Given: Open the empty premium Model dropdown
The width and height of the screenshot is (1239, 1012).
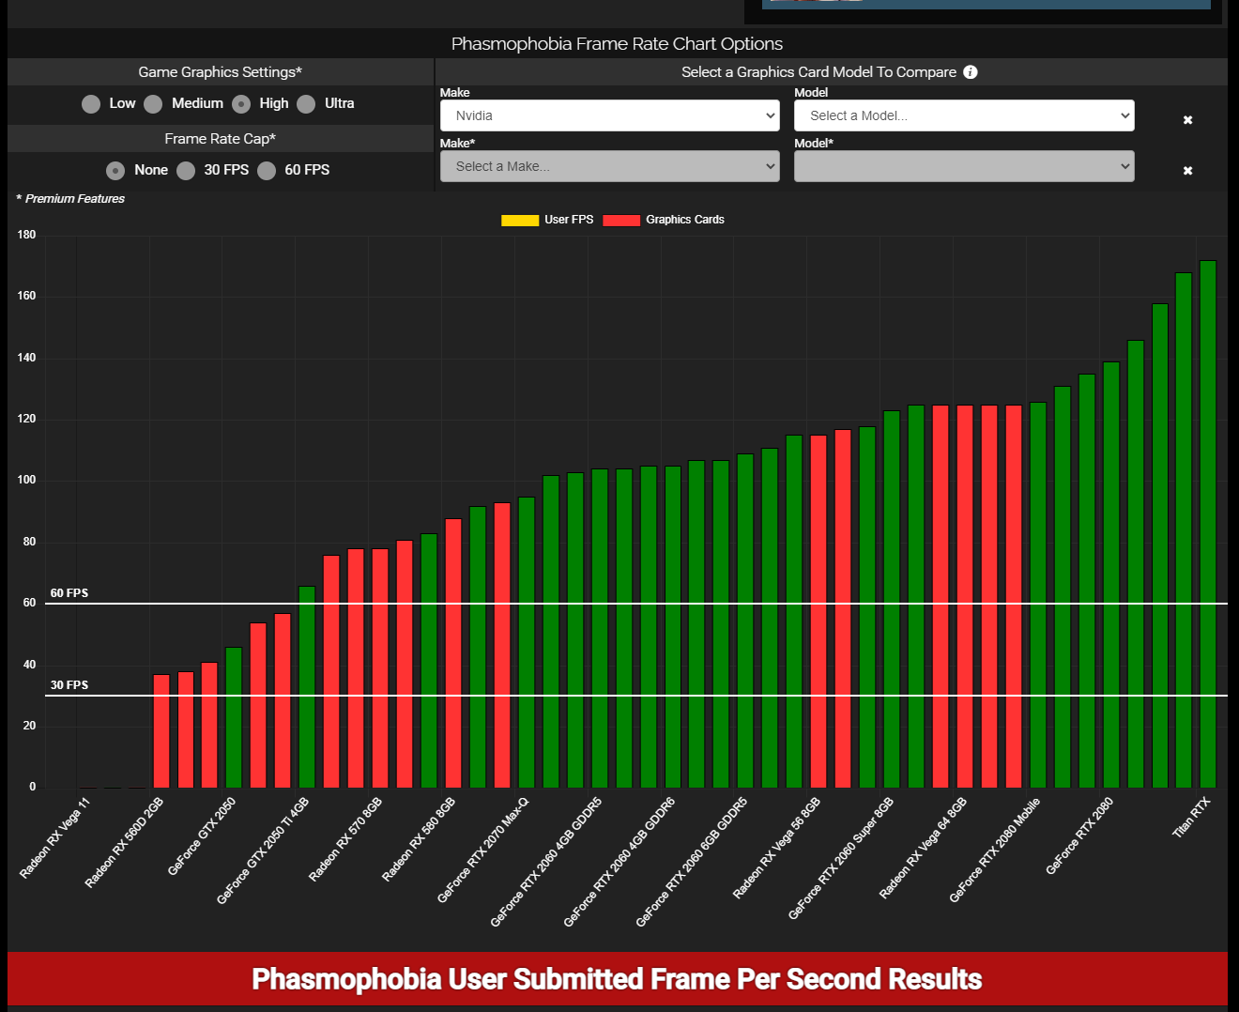Looking at the screenshot, I should [964, 166].
